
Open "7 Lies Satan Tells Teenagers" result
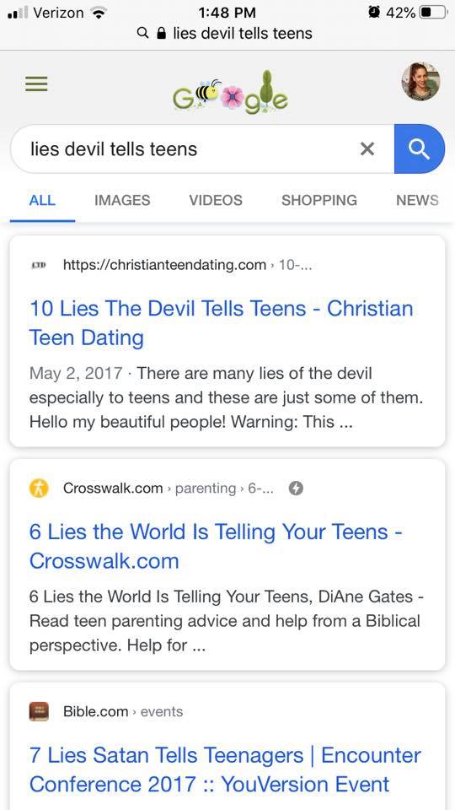[x=226, y=769]
